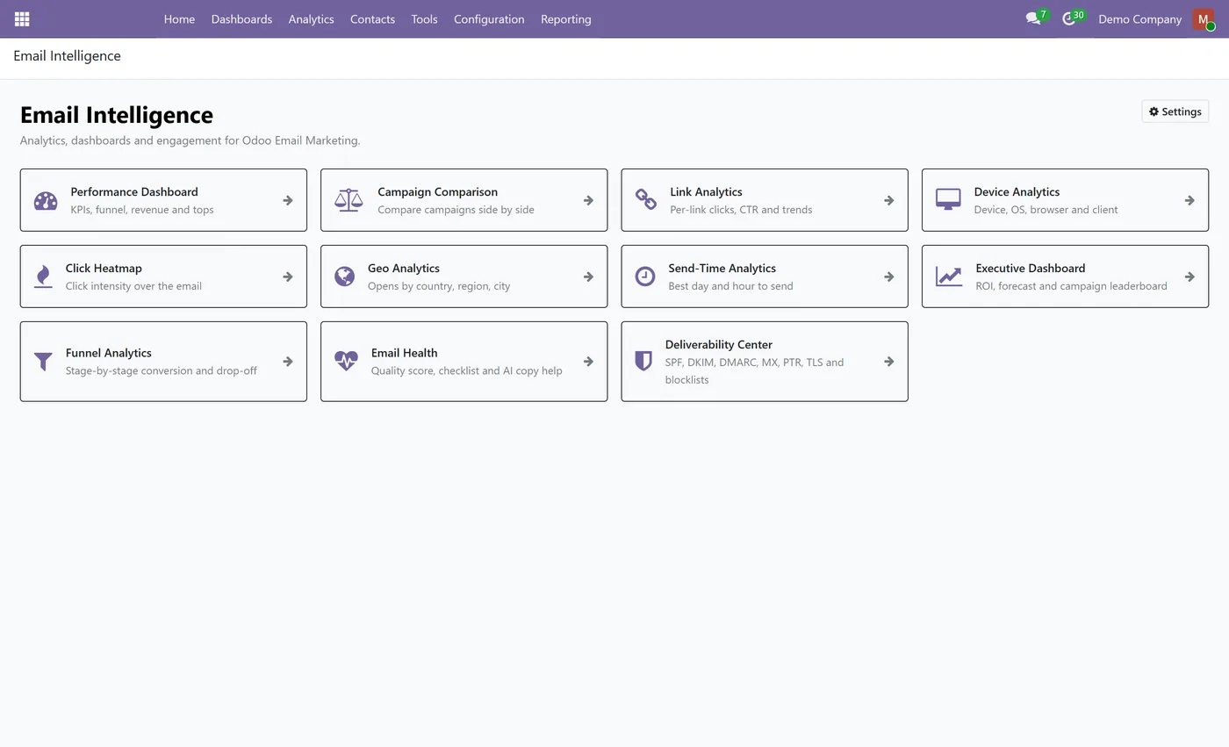Open the Reporting menu
The image size is (1229, 747).
pyautogui.click(x=566, y=18)
